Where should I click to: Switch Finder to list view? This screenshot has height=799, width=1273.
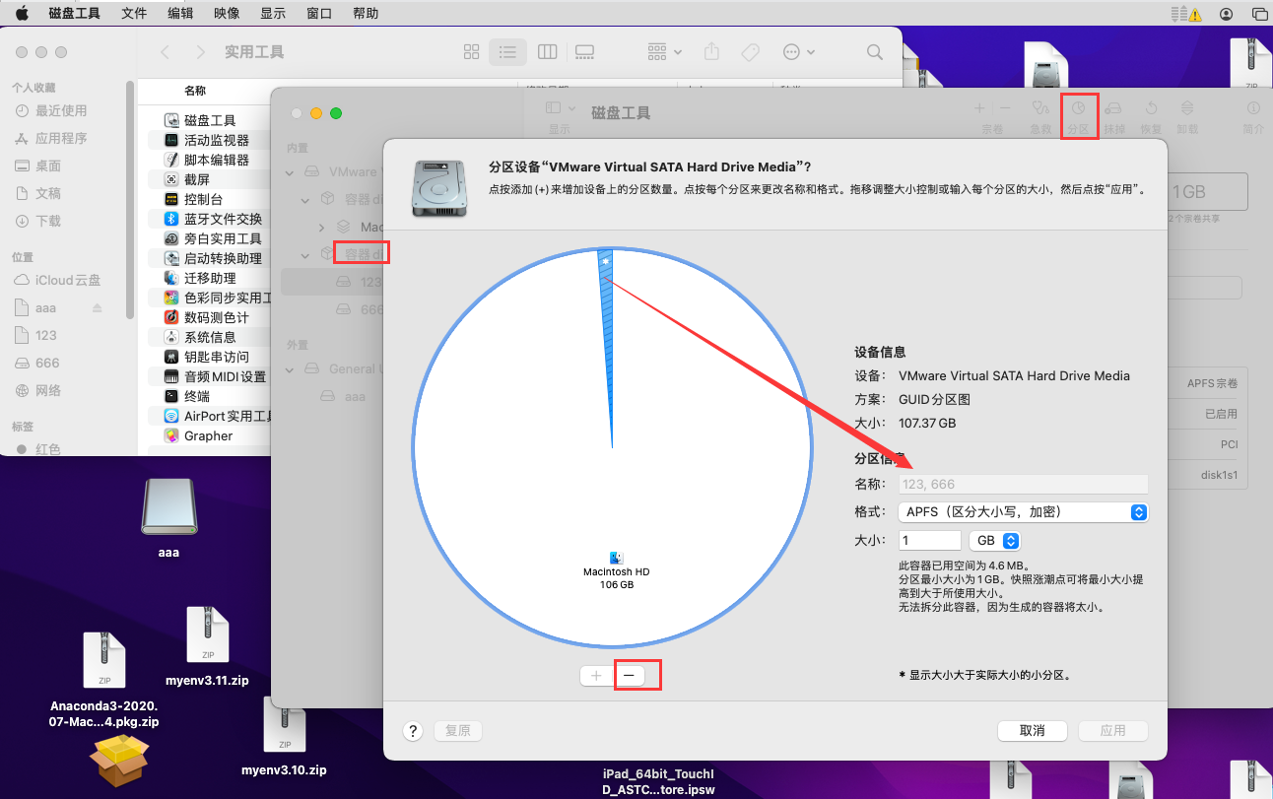click(507, 52)
